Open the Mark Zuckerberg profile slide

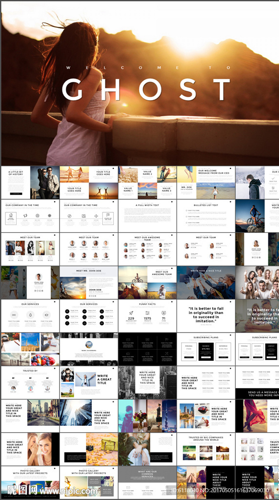[x=89, y=349]
